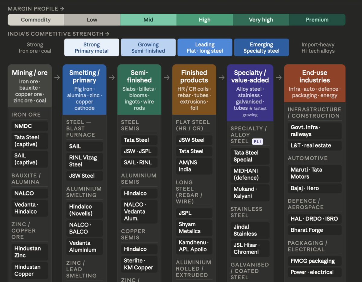Select the SAIL (captive) card
This screenshot has width=362, height=282.
(x=30, y=159)
